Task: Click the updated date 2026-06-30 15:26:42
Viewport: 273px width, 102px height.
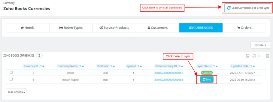Action: coord(242,80)
